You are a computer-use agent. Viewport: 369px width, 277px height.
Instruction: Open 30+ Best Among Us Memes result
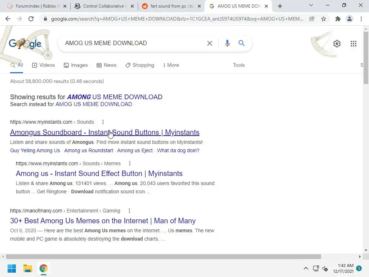pyautogui.click(x=103, y=221)
